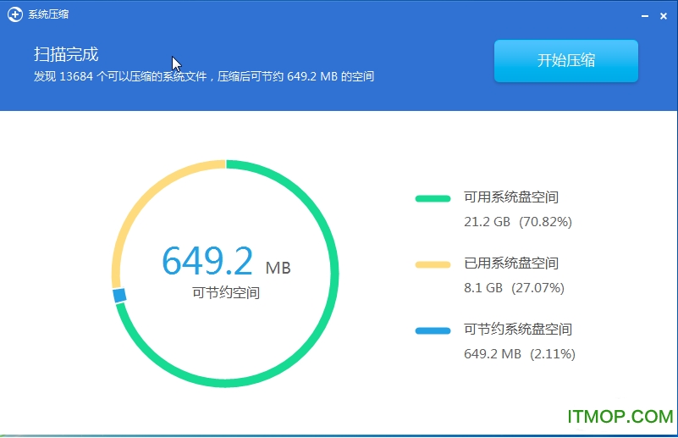
Task: Click the 开始压缩 button
Action: pyautogui.click(x=566, y=61)
